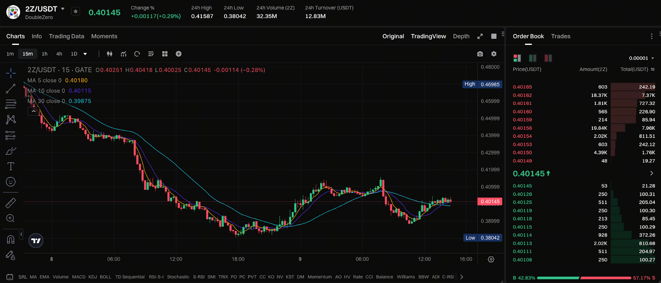
Task: Select the brush drawing tool
Action: 11,151
